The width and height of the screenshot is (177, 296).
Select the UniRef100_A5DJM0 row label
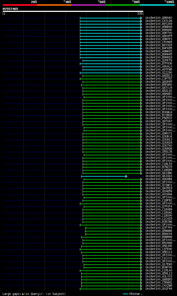tap(159, 246)
